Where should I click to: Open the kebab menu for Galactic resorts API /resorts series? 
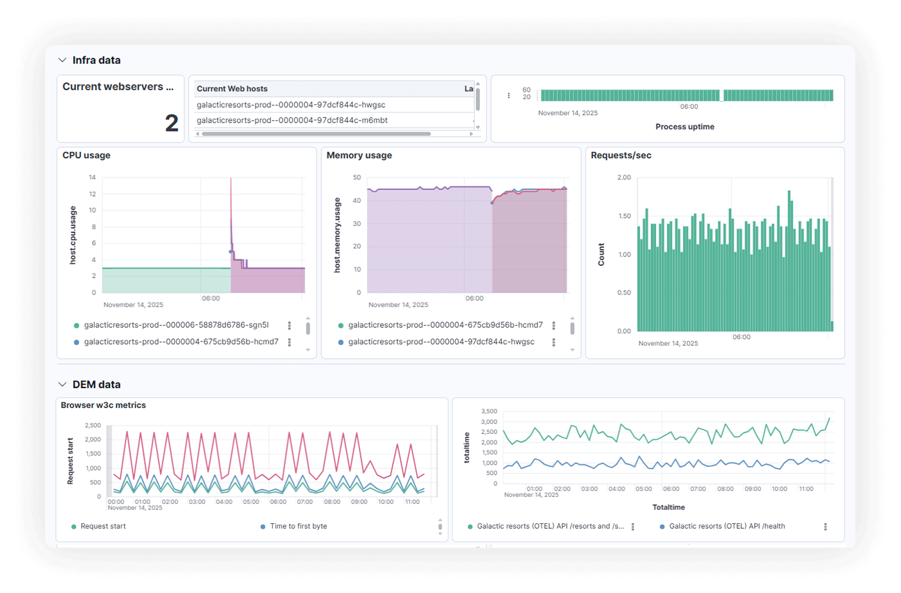(635, 526)
